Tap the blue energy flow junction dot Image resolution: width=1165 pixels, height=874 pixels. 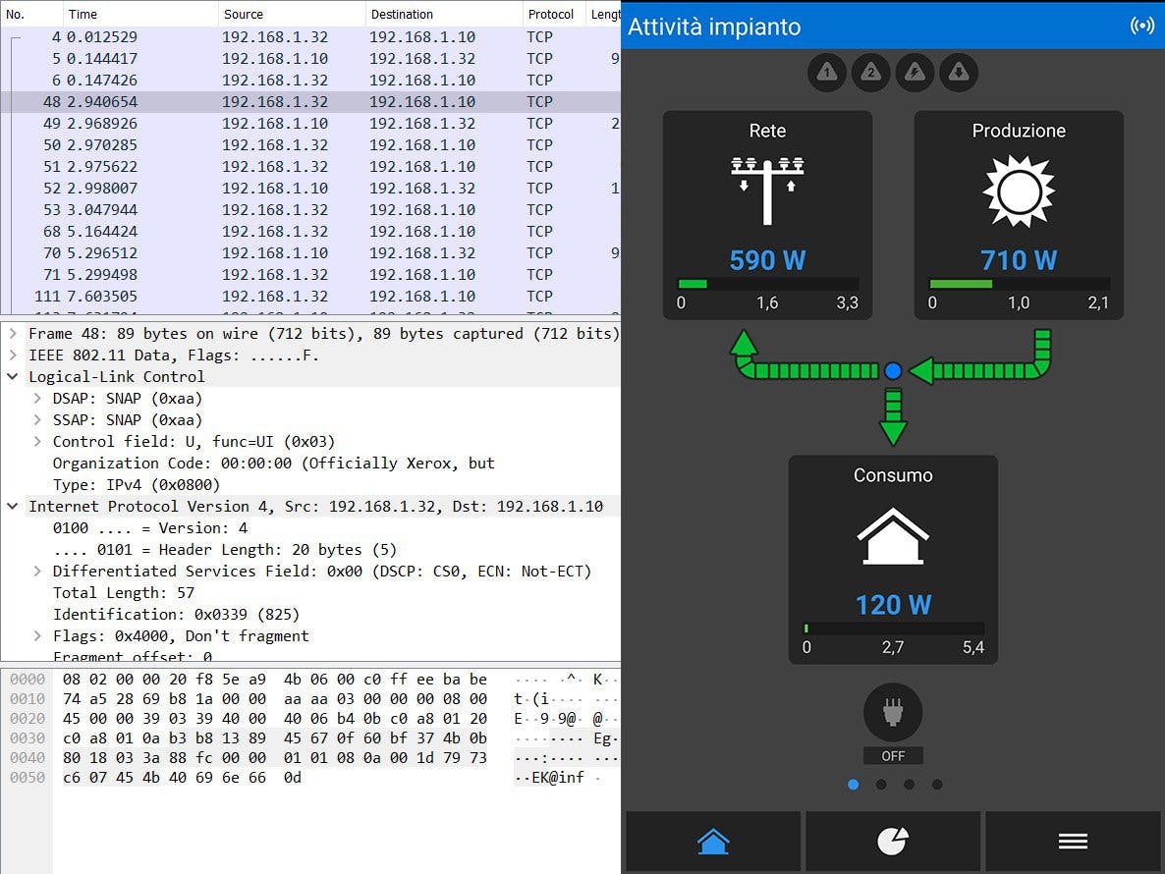pos(893,370)
